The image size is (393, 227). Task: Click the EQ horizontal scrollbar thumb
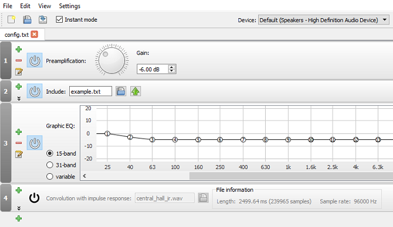292,176
